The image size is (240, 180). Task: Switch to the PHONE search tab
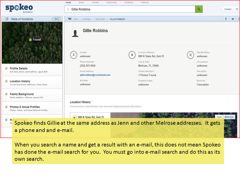(95, 2)
